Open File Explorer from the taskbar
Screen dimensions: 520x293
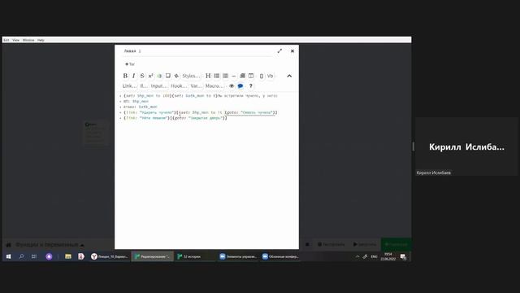(x=68, y=256)
